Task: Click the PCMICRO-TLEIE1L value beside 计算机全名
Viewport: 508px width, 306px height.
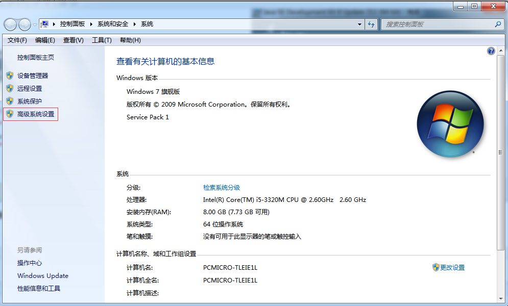Action: coord(230,280)
